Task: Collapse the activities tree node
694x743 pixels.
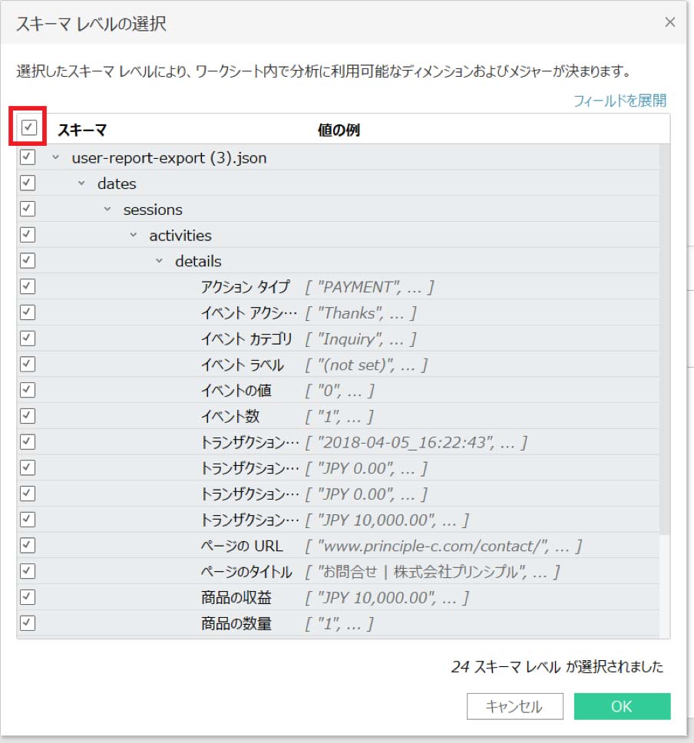Action: tap(134, 236)
